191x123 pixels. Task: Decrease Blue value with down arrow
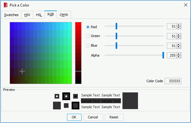pyautogui.click(x=179, y=47)
